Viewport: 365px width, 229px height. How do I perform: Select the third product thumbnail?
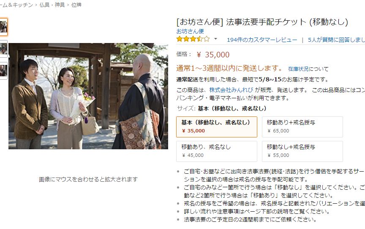pyautogui.click(x=3, y=71)
